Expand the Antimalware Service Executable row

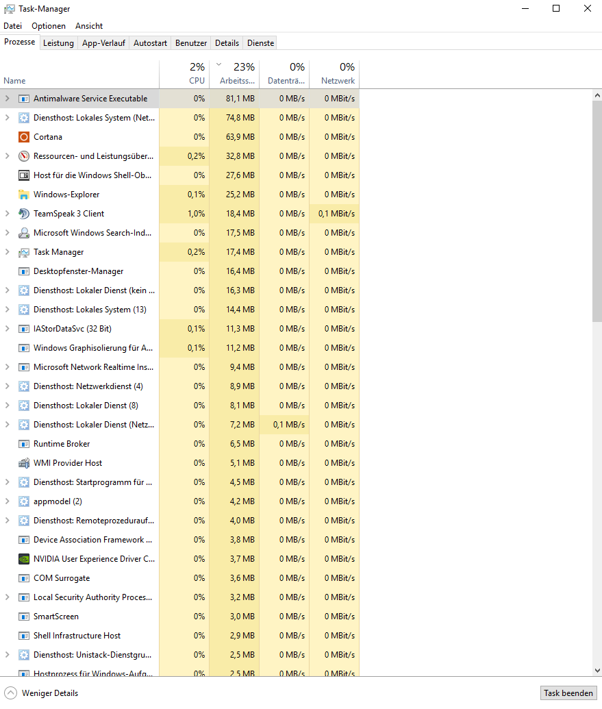click(8, 99)
